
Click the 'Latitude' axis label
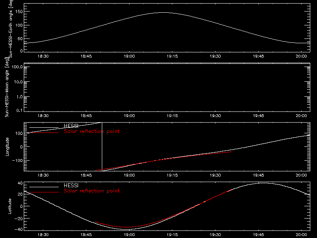click(x=10, y=206)
